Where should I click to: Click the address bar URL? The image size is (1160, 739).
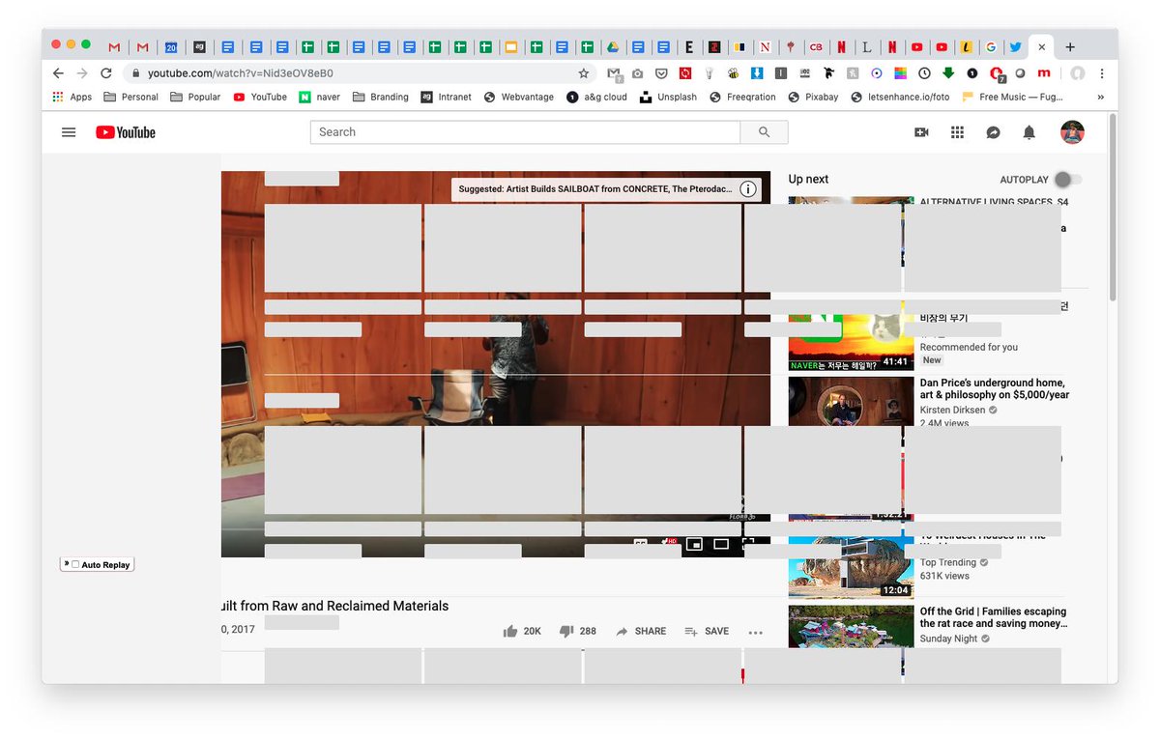pos(241,73)
